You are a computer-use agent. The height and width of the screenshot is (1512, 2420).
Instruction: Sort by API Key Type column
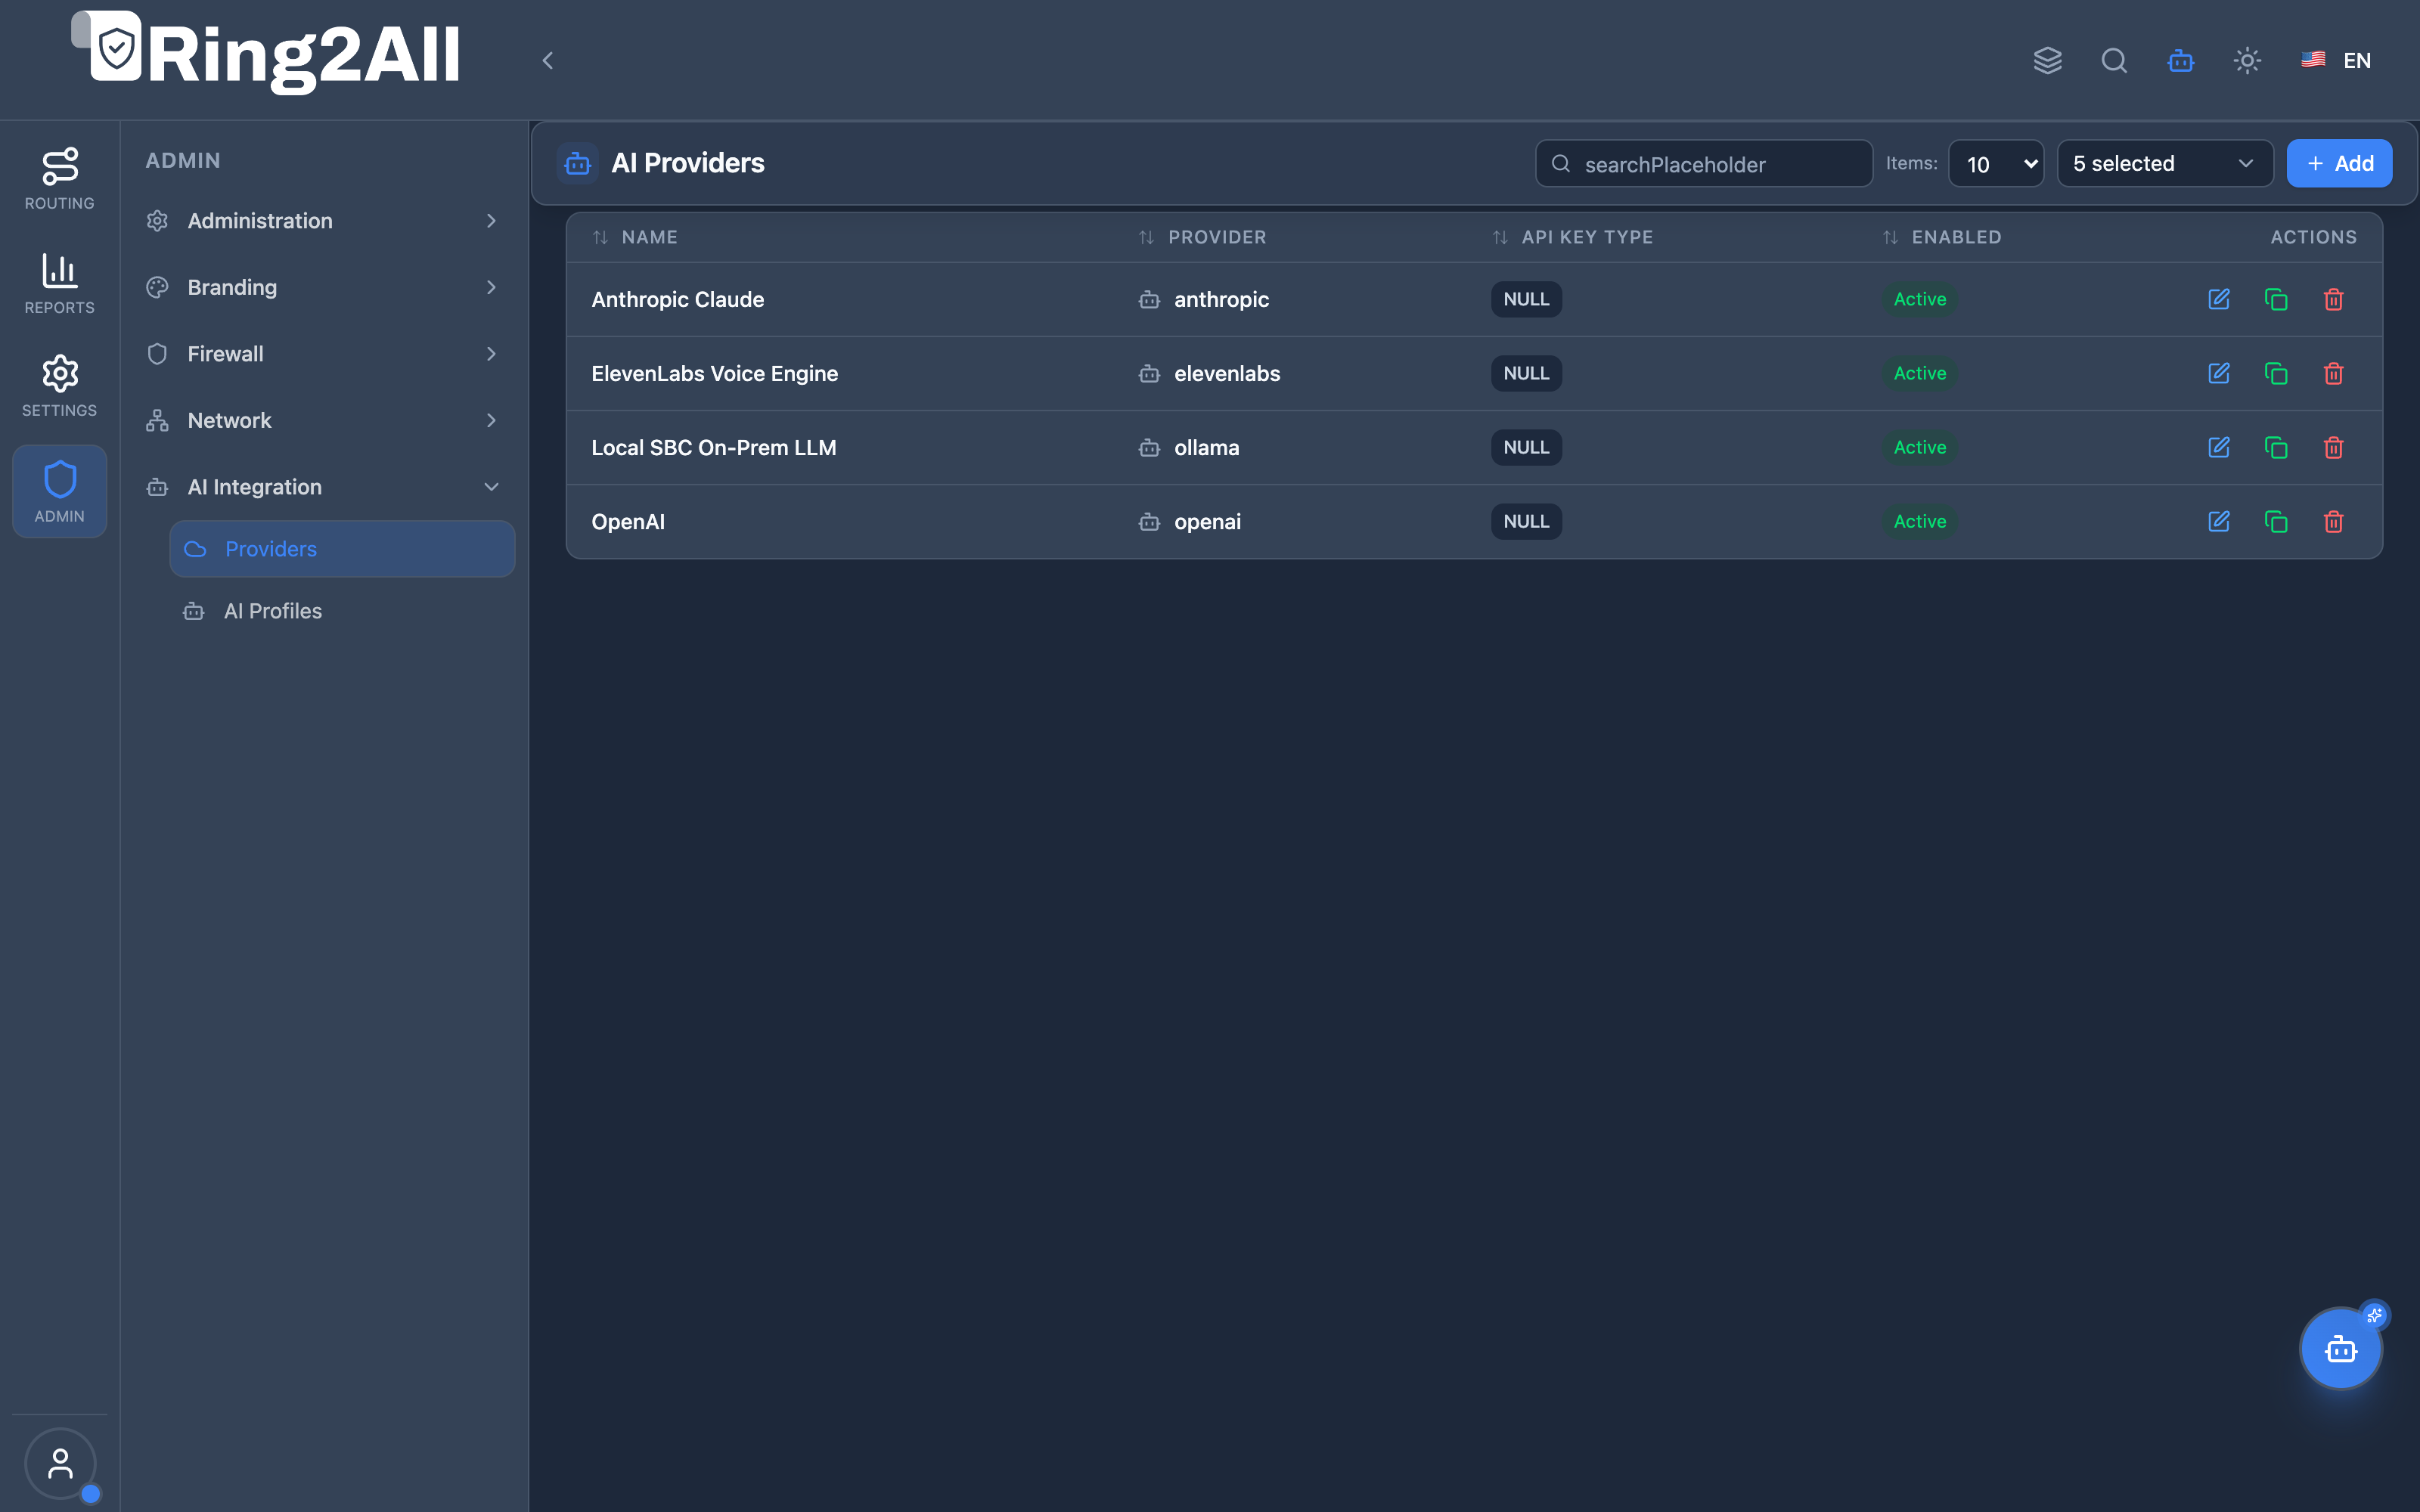pyautogui.click(x=1572, y=237)
